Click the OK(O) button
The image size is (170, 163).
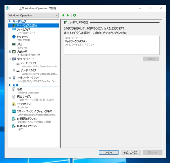[x=109, y=153]
